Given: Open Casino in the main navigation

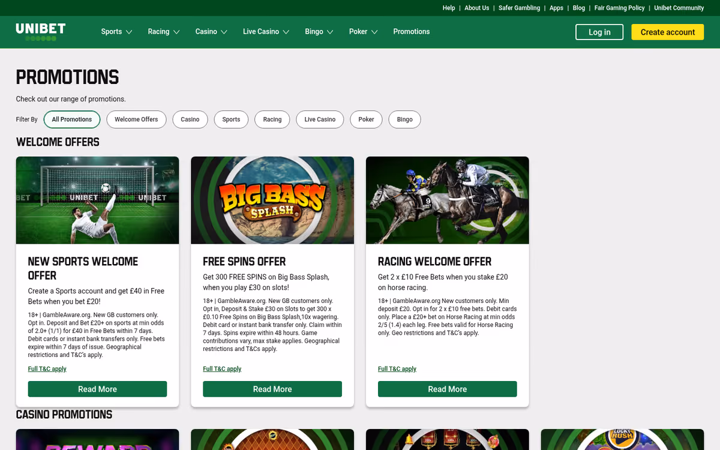Looking at the screenshot, I should [206, 32].
